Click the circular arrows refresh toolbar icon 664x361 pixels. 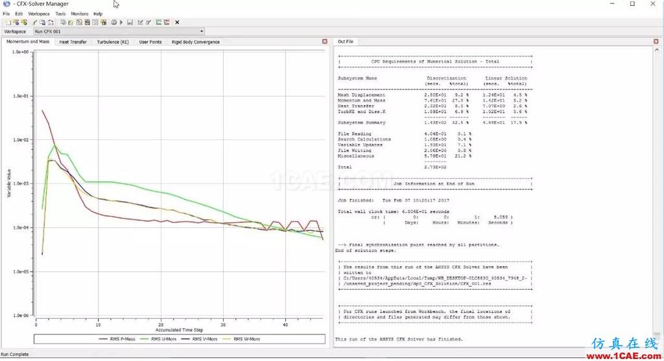pos(51,22)
